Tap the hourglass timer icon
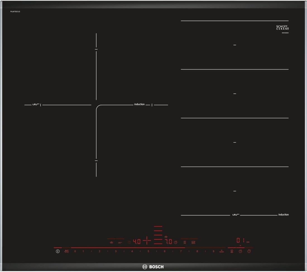Image resolution: width=307 pixels, height=272 pixels. pyautogui.click(x=232, y=251)
